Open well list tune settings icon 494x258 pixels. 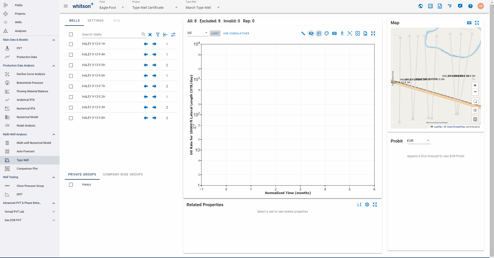(173, 35)
